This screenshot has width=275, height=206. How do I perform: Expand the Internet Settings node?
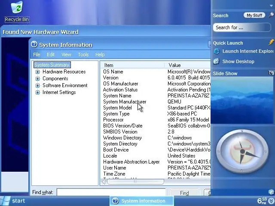[x=37, y=92]
